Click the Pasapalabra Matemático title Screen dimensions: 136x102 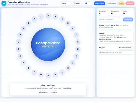[19, 2]
